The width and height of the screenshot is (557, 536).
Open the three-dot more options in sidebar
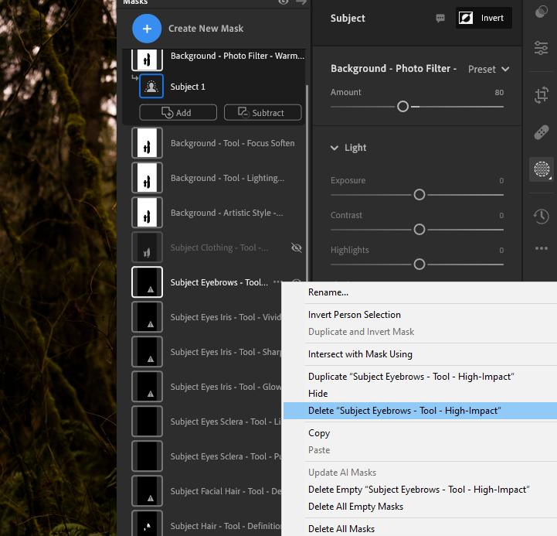click(x=541, y=248)
